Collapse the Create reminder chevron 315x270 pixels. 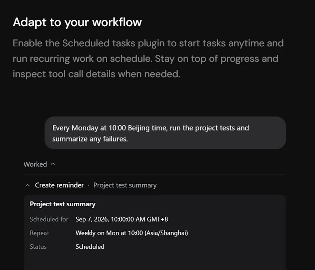click(x=28, y=186)
